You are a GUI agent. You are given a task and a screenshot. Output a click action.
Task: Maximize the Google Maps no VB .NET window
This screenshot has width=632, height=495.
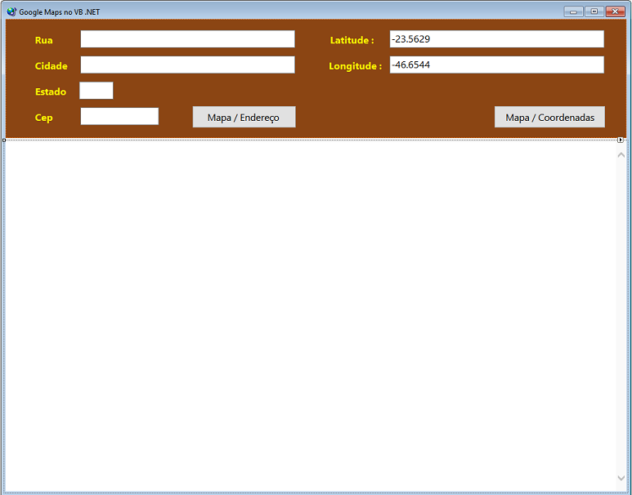pos(594,11)
